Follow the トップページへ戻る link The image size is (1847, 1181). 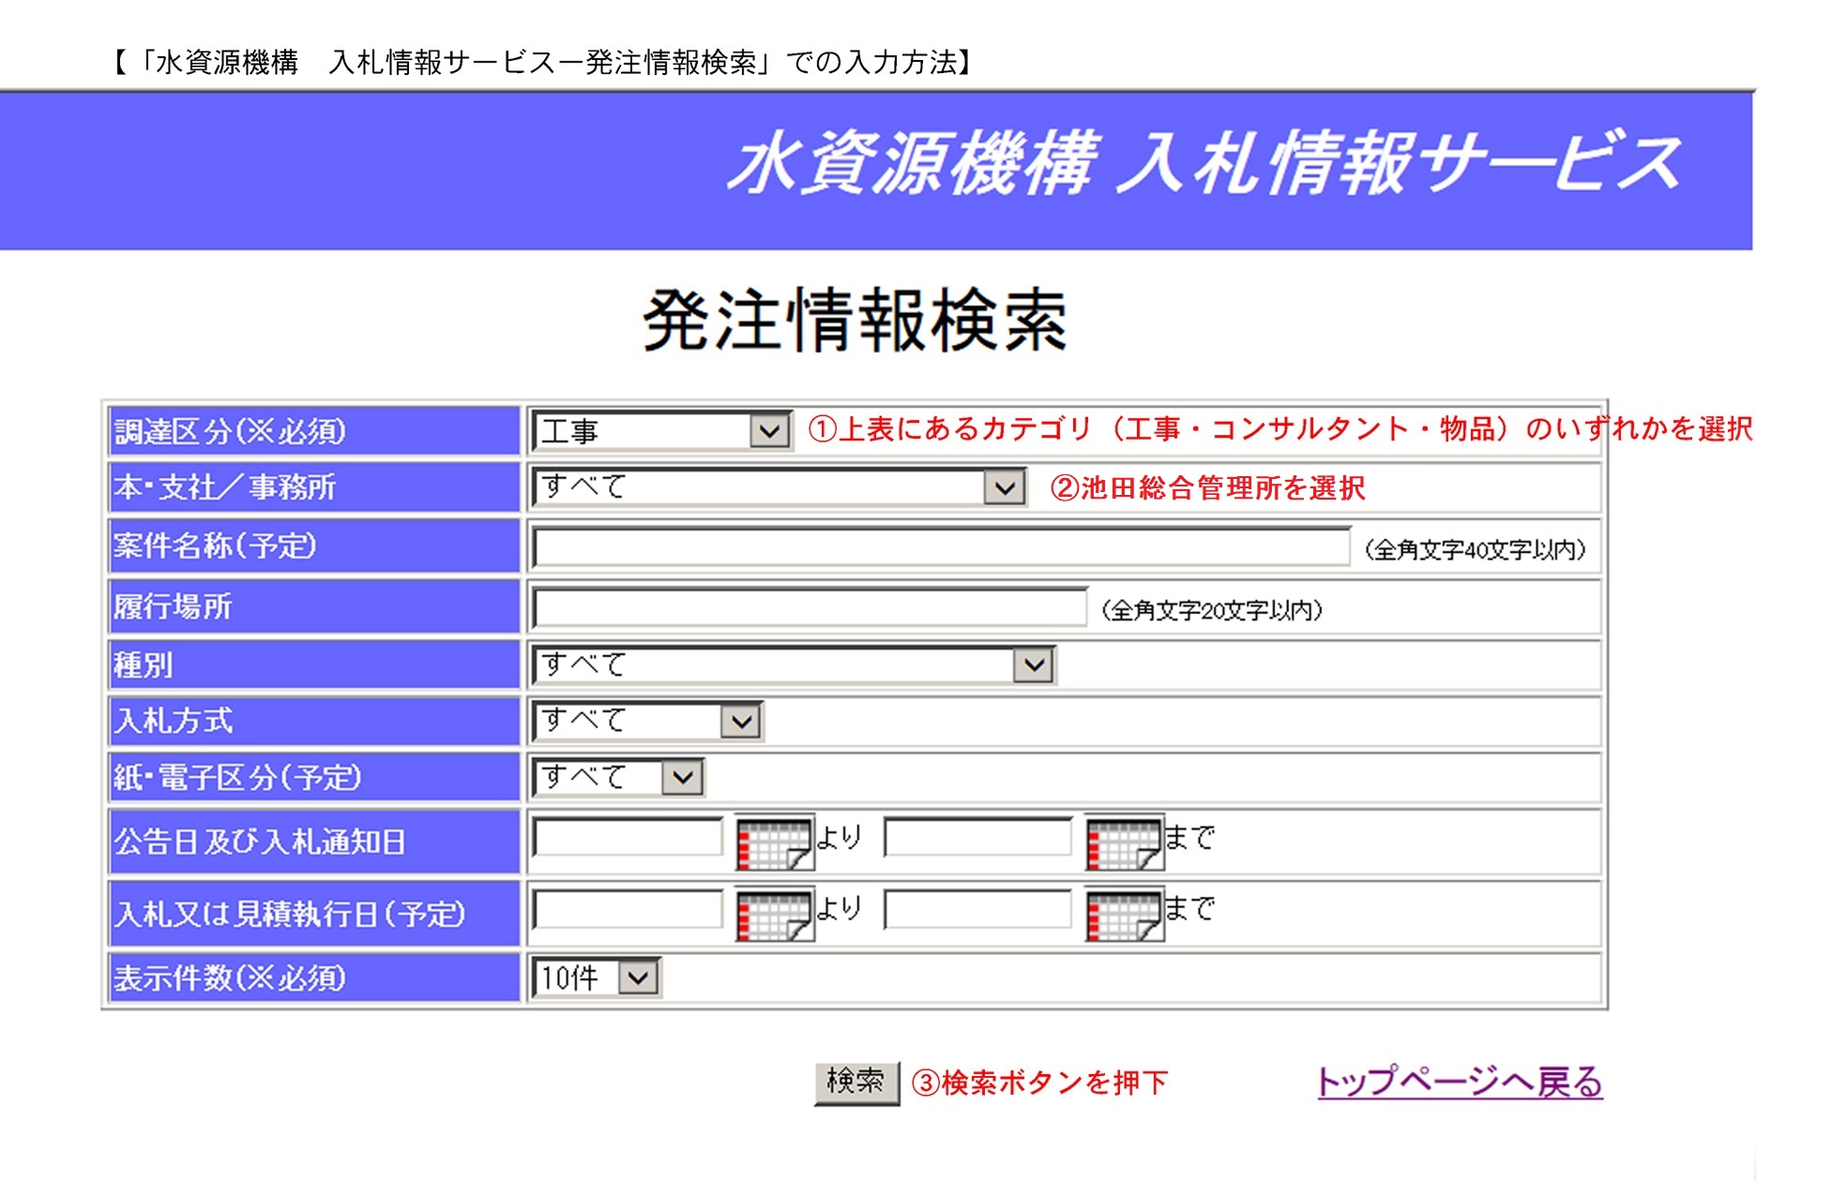[x=1460, y=1082]
